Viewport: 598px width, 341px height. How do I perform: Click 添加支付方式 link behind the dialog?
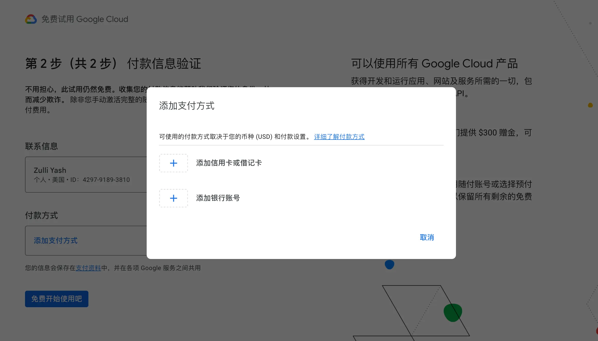[x=56, y=241]
